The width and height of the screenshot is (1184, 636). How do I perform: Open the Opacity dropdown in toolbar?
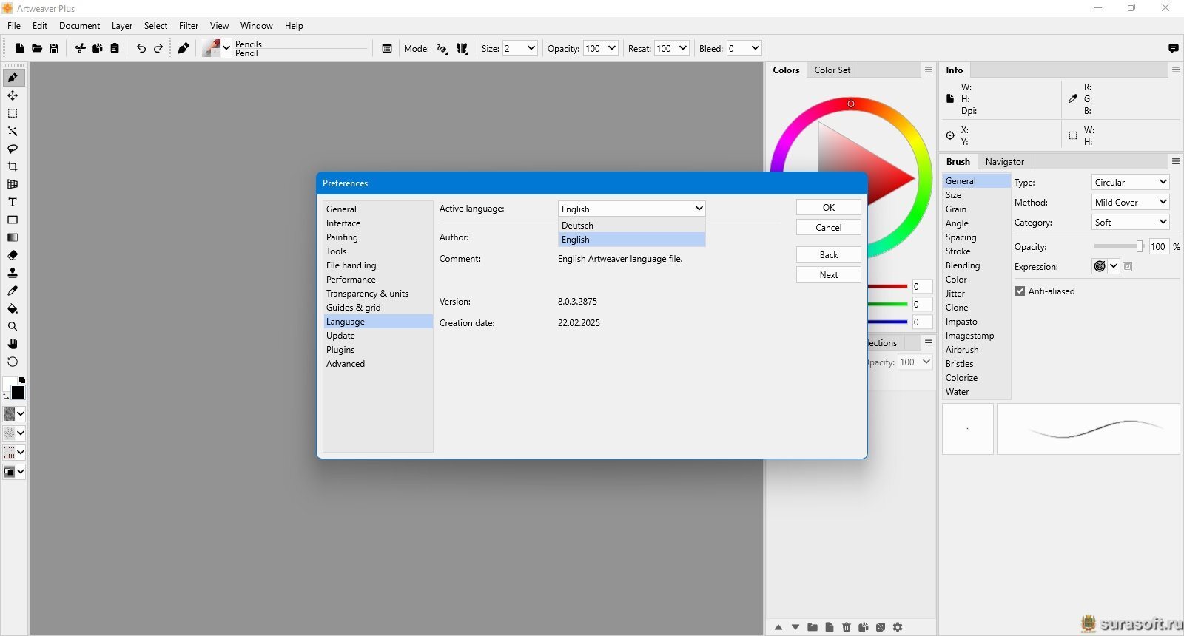click(x=611, y=48)
